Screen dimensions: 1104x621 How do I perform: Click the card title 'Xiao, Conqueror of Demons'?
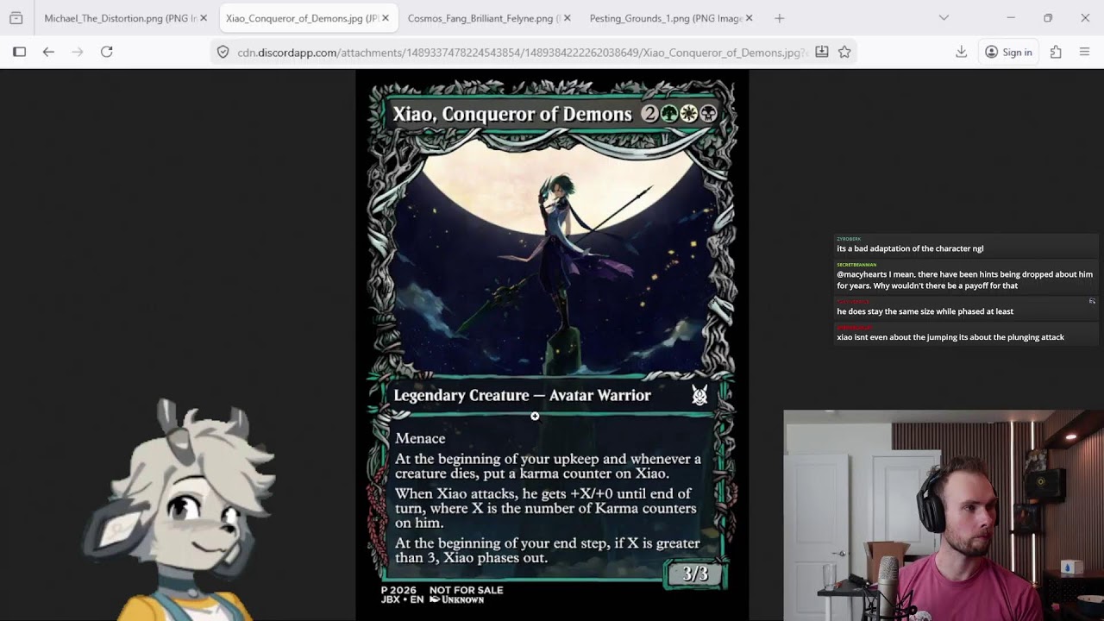(512, 114)
